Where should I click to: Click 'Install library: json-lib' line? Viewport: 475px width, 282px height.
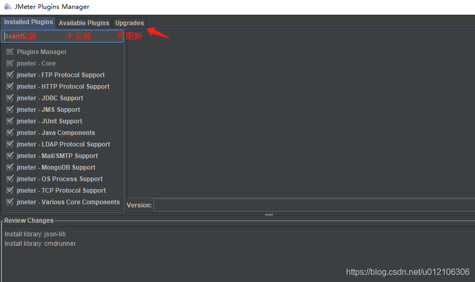(x=35, y=234)
